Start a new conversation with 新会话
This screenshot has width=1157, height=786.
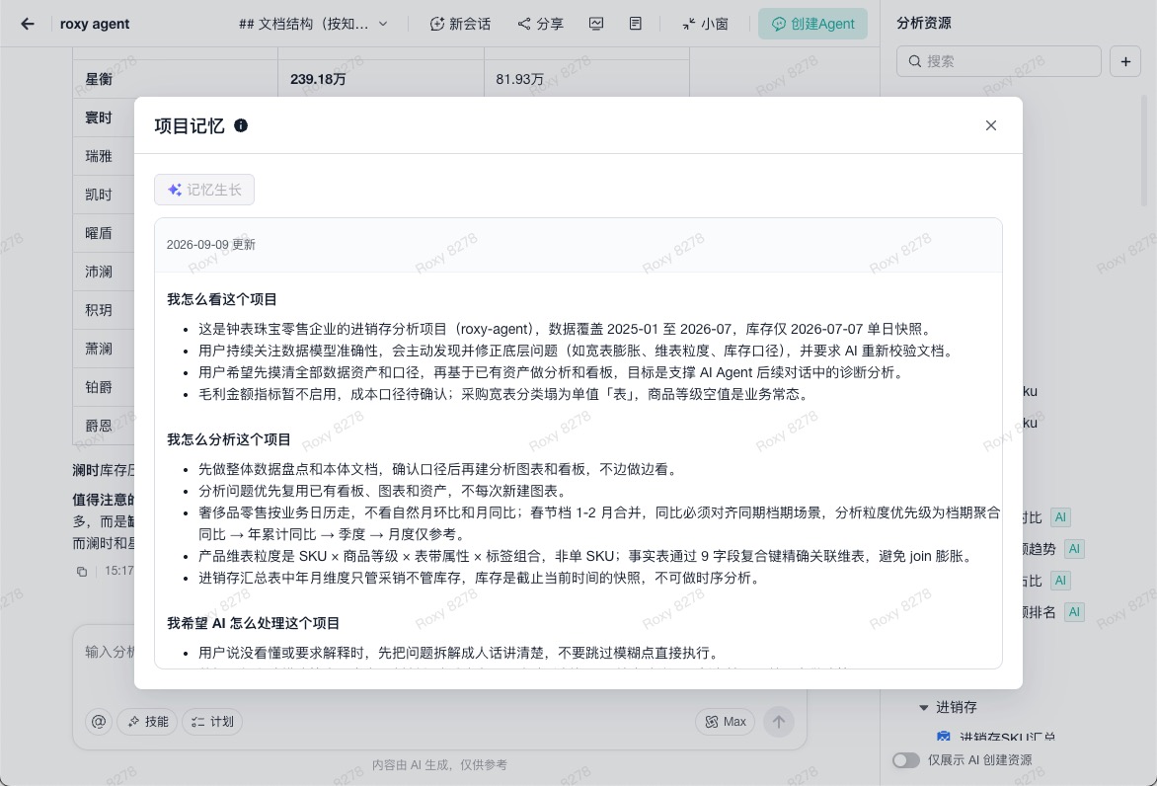pyautogui.click(x=460, y=24)
